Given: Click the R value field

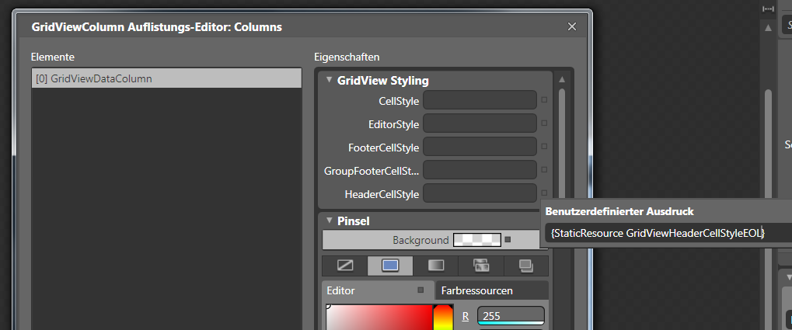Looking at the screenshot, I should pos(510,316).
